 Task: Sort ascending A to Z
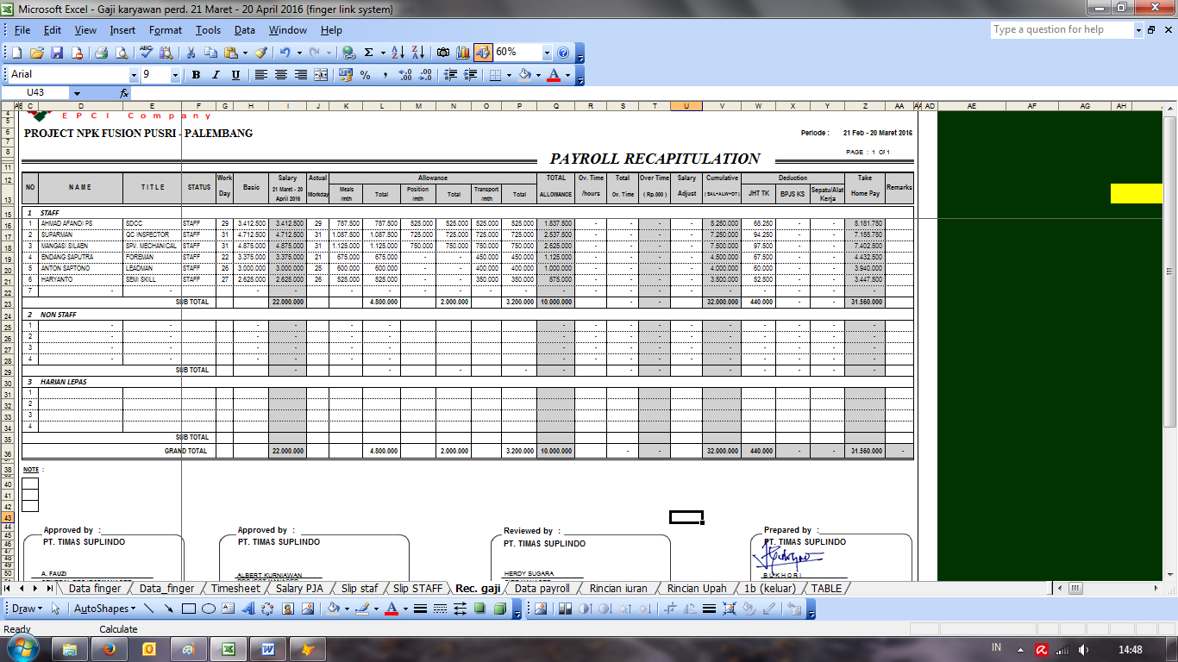tap(398, 53)
